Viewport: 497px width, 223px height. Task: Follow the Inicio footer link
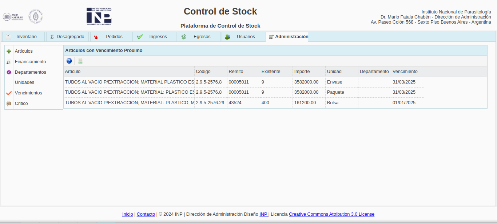127,214
